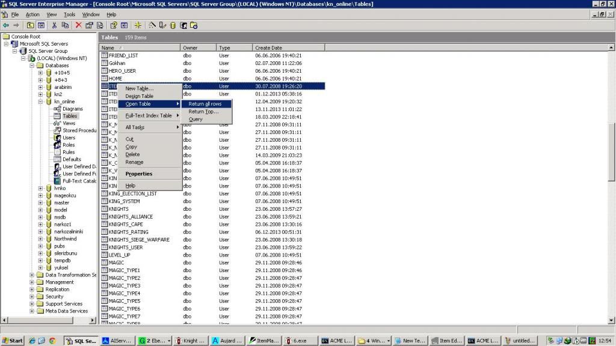Open the Tools menu in menu bar
The width and height of the screenshot is (616, 346).
point(70,14)
